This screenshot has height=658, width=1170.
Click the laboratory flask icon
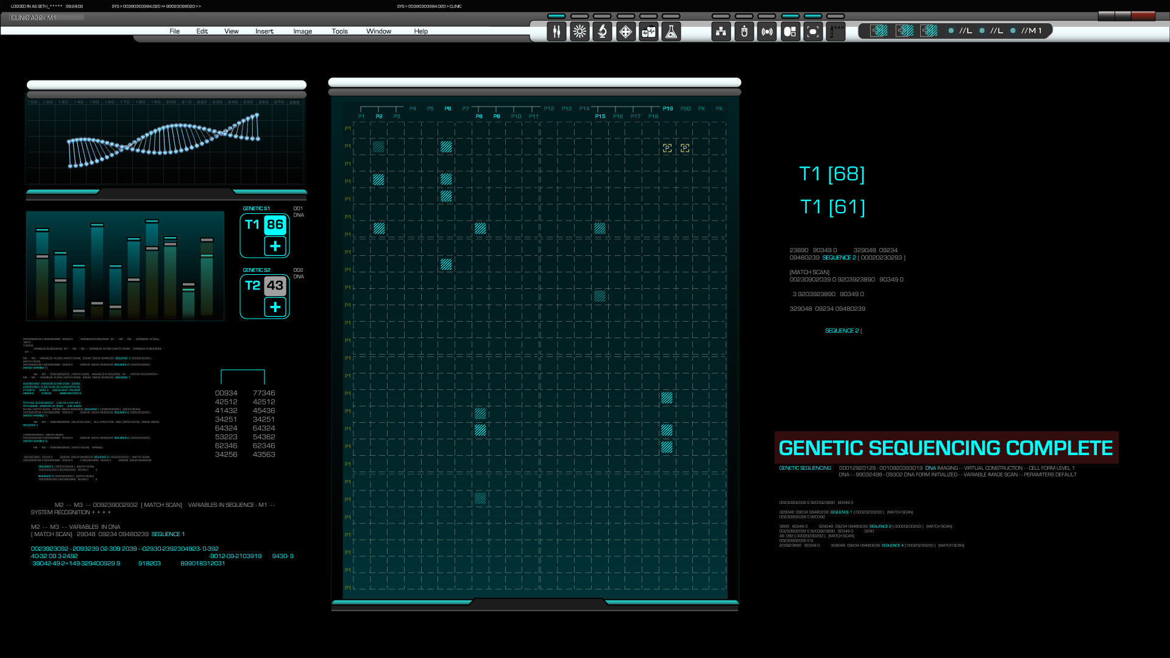pos(671,32)
